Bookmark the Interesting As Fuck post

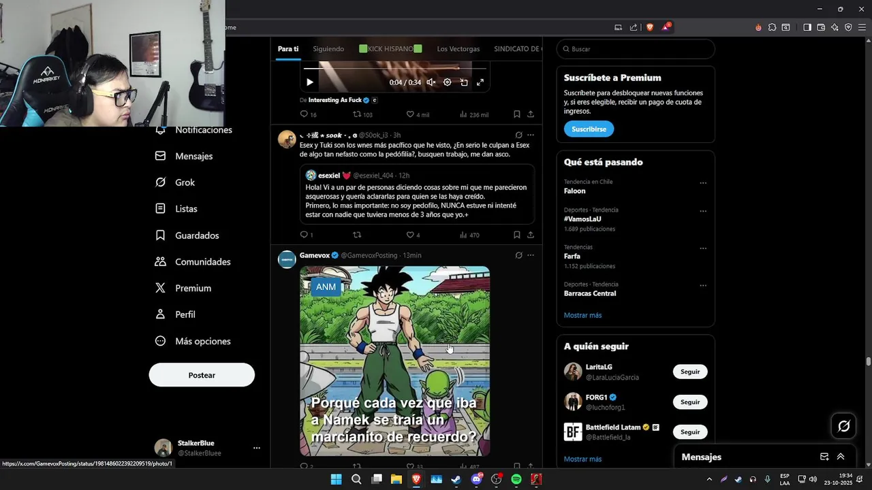[x=517, y=114]
